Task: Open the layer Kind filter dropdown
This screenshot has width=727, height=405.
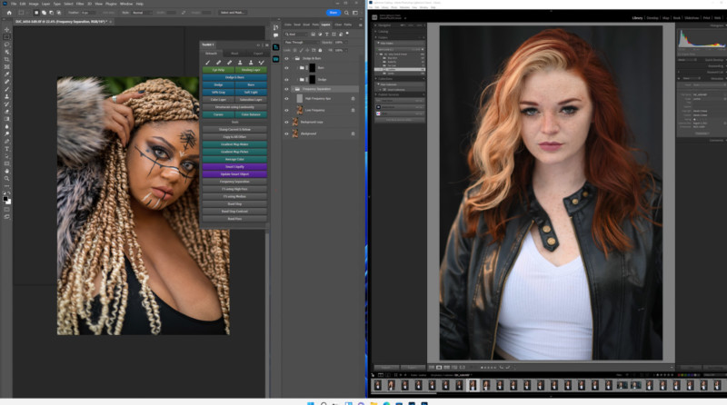Action: [296, 35]
